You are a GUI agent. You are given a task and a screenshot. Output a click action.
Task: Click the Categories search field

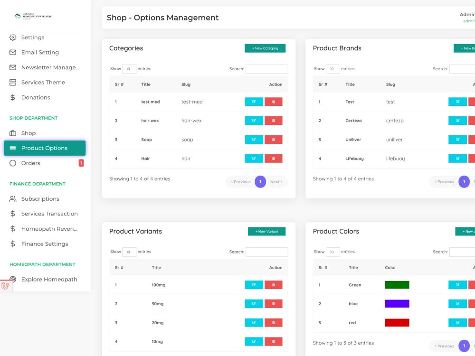coord(266,68)
